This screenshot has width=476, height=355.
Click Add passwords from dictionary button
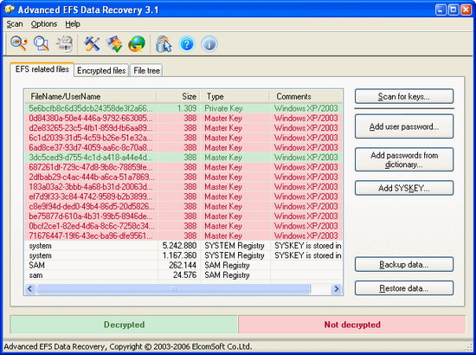pos(404,159)
